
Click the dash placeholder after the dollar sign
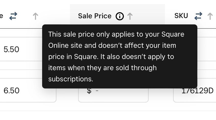coord(97,91)
